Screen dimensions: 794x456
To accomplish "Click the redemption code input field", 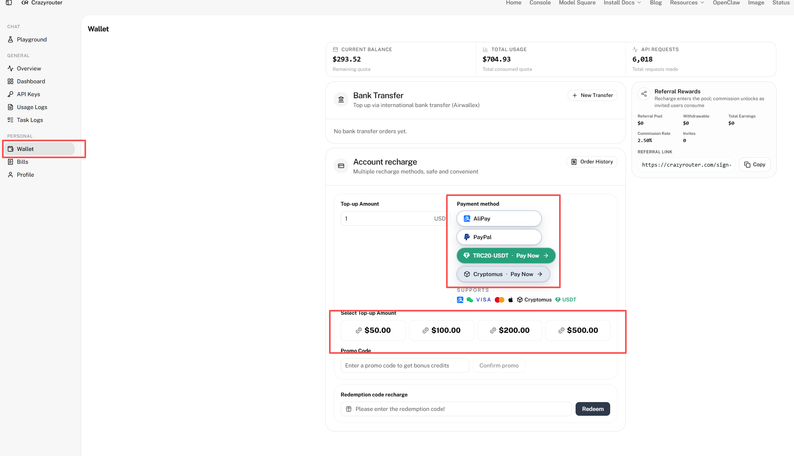I will point(456,409).
